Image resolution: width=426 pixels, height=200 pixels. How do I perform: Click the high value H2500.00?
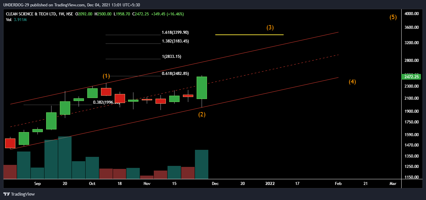[103, 14]
